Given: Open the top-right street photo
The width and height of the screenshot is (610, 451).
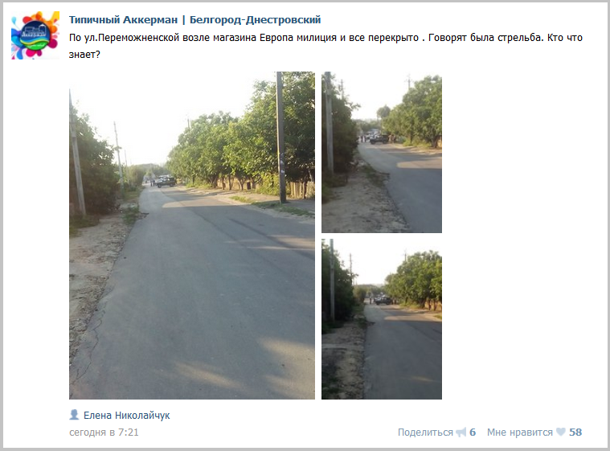Looking at the screenshot, I should 382,152.
